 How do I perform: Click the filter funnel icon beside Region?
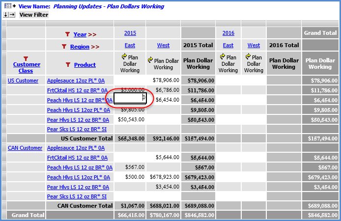tap(64, 47)
